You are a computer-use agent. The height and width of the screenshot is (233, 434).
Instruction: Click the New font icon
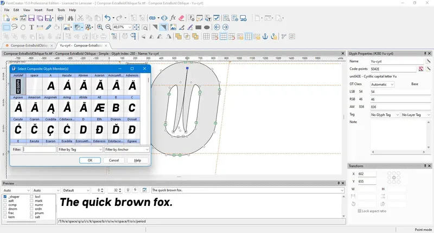pyautogui.click(x=6, y=18)
